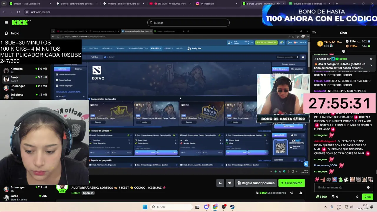Click Lucky Slot in streamed site nav

[x=194, y=48]
